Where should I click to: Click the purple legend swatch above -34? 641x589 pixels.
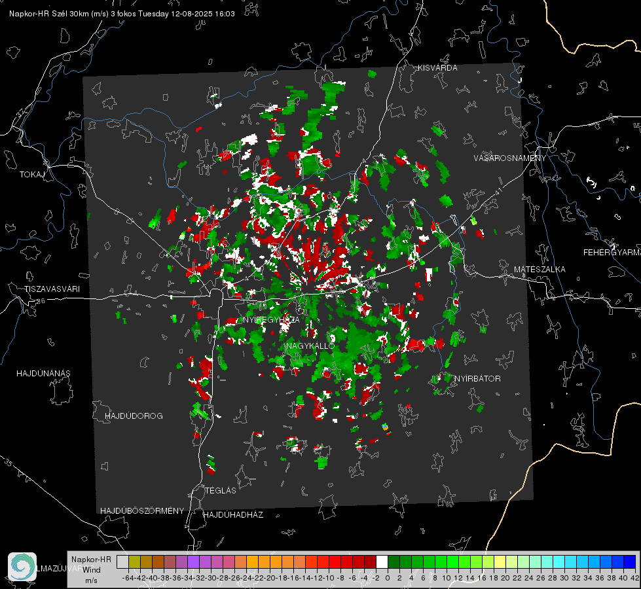pyautogui.click(x=193, y=562)
